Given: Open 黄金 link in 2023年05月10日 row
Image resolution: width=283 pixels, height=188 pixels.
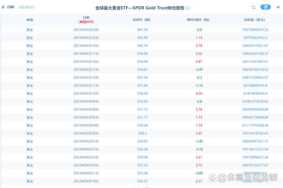Looking at the screenshot, I should (x=30, y=94).
